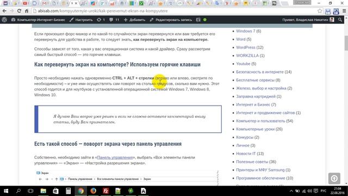Open the Windows Store taskbar icon
Viewport: 348px width, 196px height.
tap(55, 191)
